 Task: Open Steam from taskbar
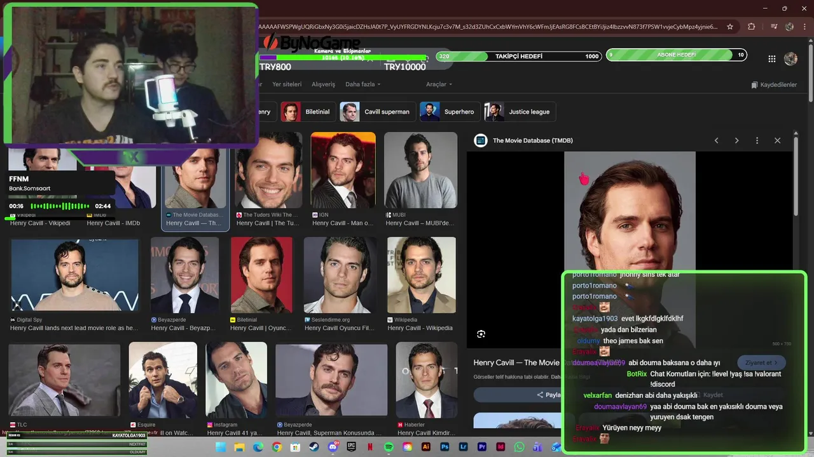(314, 447)
